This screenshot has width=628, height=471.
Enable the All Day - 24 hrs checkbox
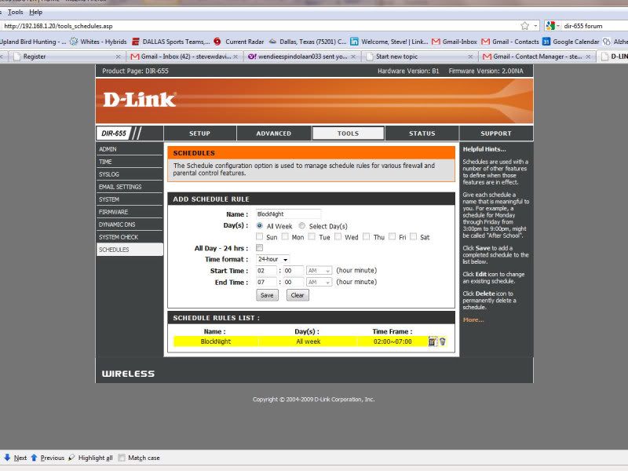pos(260,248)
